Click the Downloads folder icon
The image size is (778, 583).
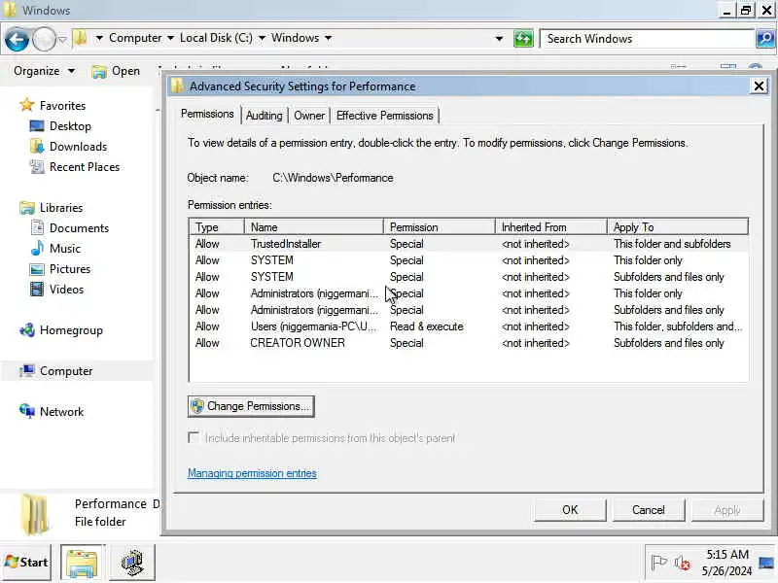tap(37, 147)
